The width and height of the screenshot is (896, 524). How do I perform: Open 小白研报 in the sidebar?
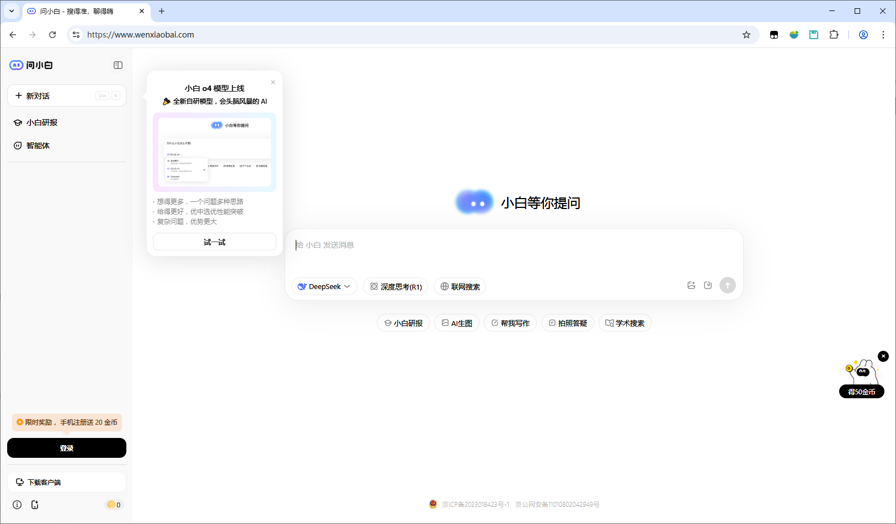coord(42,122)
